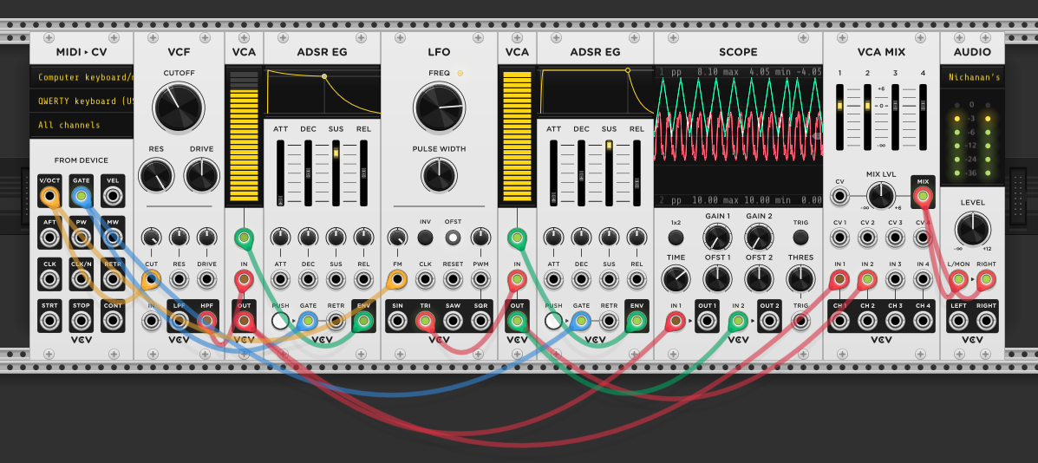
Task: Click the V/OCT output jack on MIDI-CV
Action: click(49, 196)
